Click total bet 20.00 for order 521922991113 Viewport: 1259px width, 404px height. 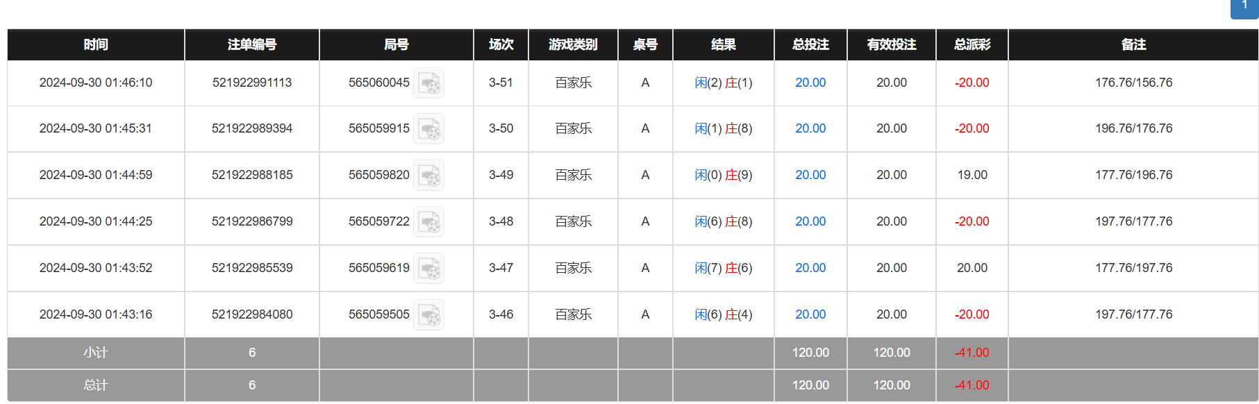810,83
